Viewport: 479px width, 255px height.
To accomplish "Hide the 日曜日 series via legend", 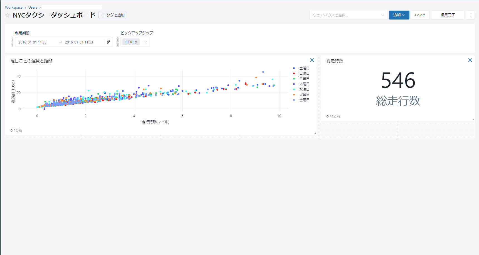I will 304,74.
